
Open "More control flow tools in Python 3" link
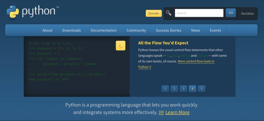tap(196, 62)
